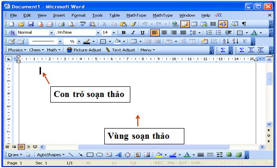Click the Text Adjust button
Screen dimensions: 277x168
point(121,50)
